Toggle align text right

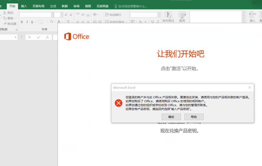88,22
